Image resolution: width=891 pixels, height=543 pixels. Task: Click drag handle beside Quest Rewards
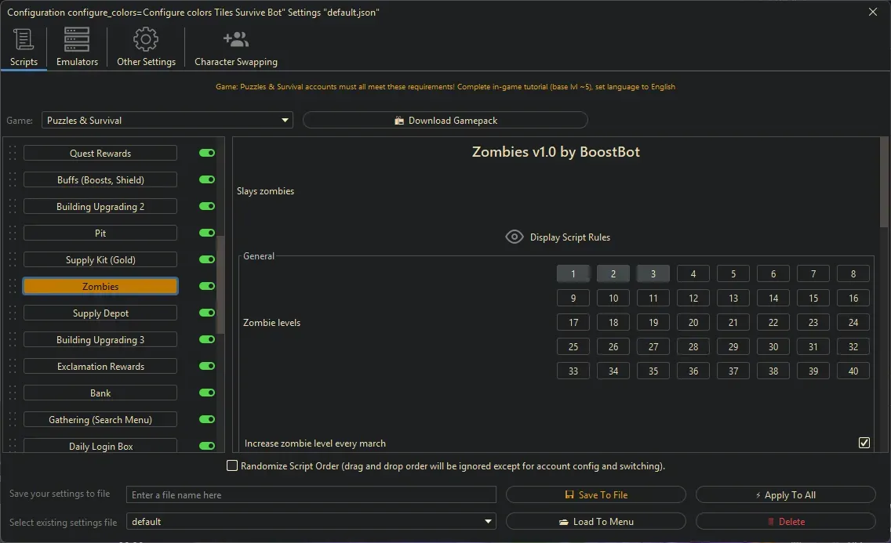pos(12,154)
